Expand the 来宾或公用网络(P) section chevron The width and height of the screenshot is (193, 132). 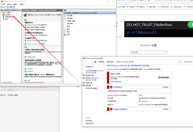tap(170, 109)
